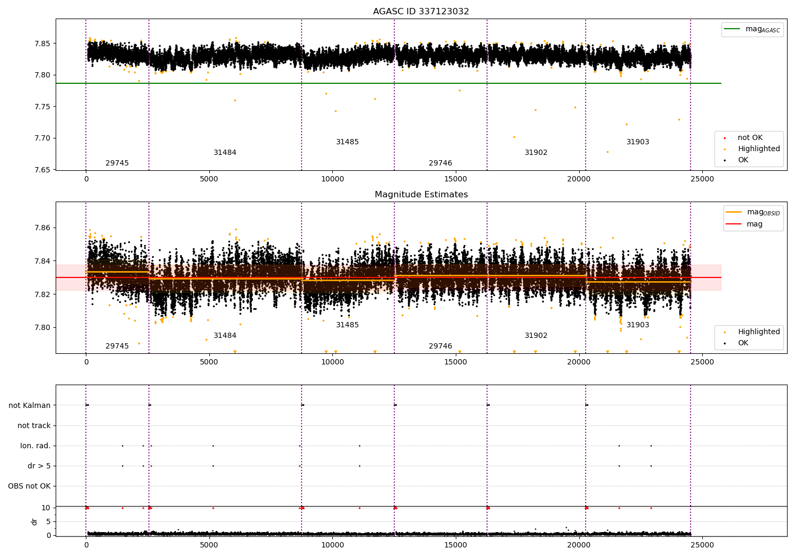Click obsid label 31485 in Magnitude Estimates plot
Image resolution: width=795 pixels, height=557 pixels.
tap(347, 325)
